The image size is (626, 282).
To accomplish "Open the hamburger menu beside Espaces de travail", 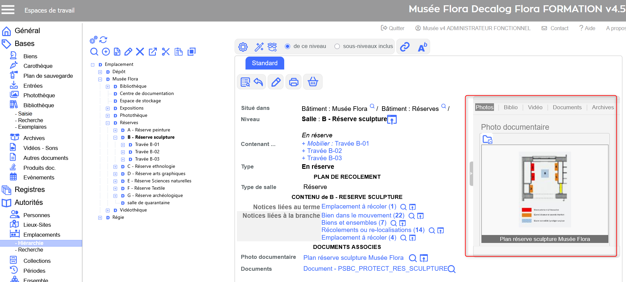I will (8, 10).
